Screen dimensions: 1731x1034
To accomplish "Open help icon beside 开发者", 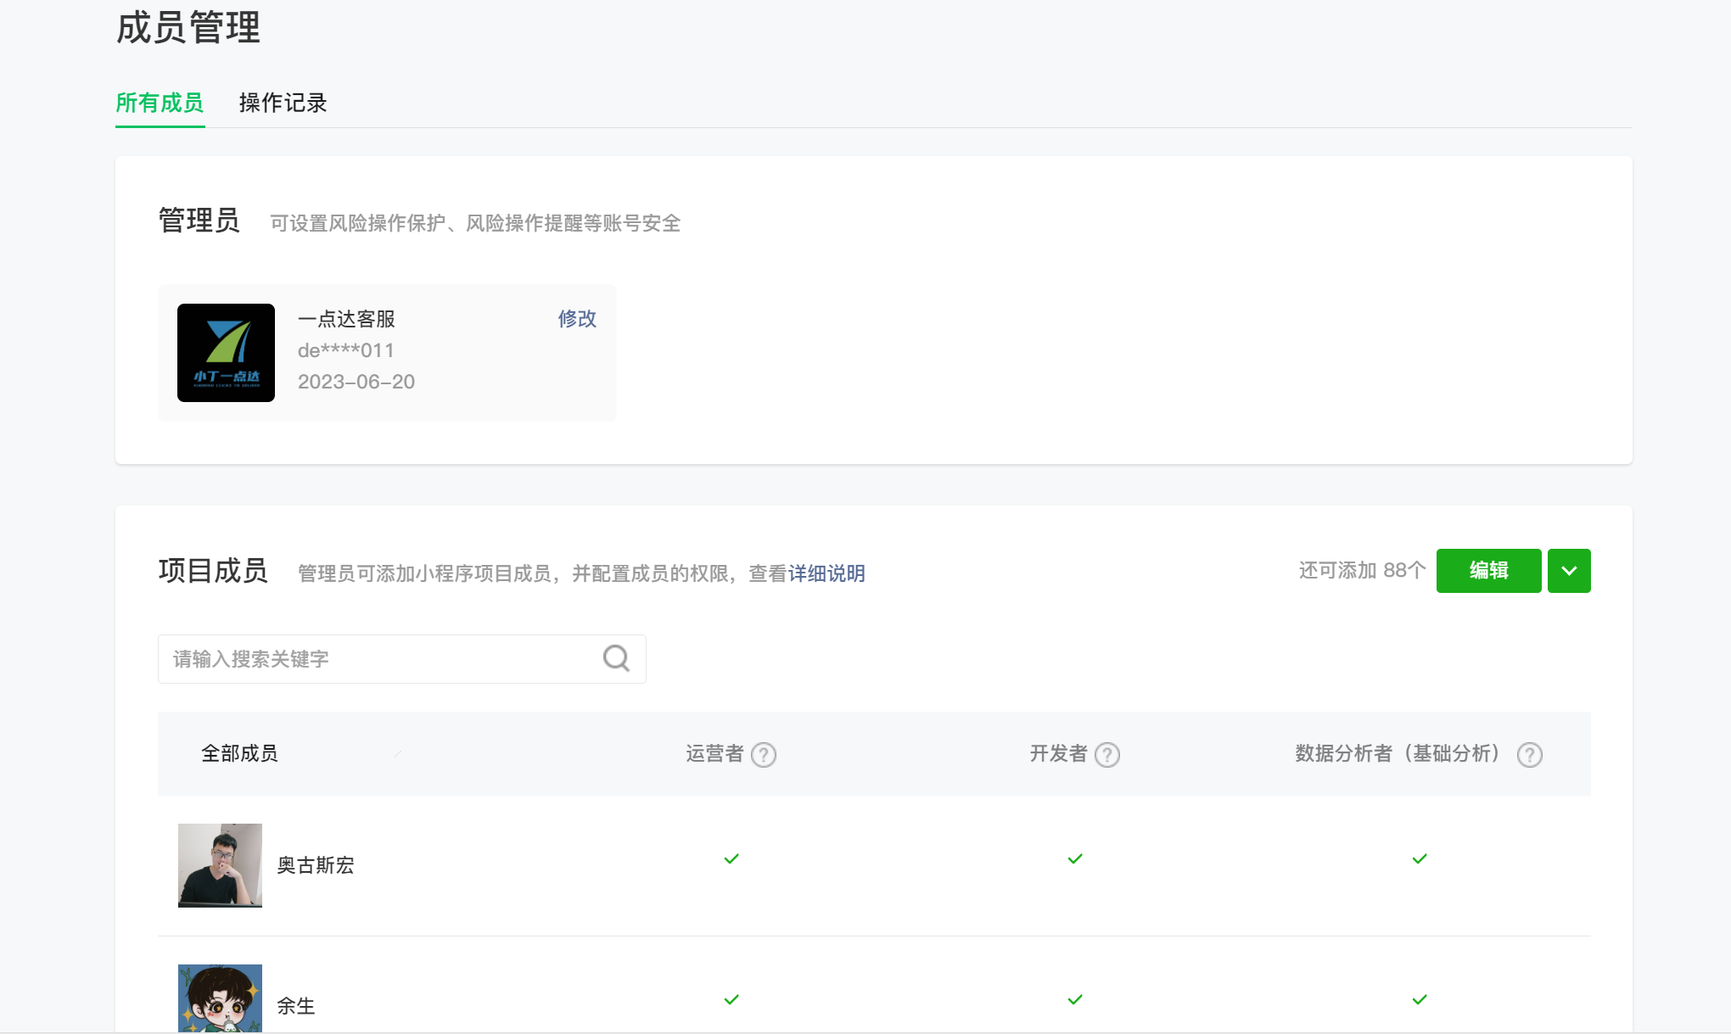I will pos(1107,755).
